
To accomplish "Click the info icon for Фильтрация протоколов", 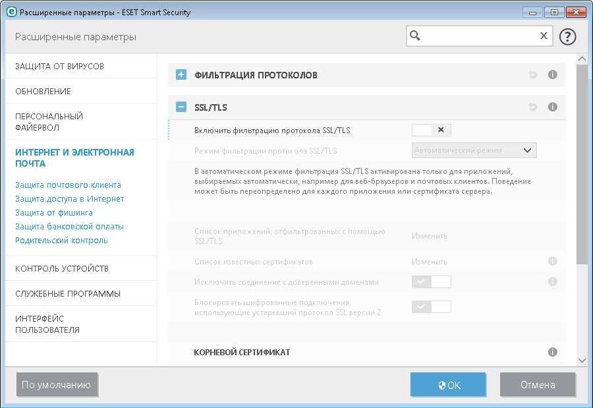I will (x=553, y=74).
